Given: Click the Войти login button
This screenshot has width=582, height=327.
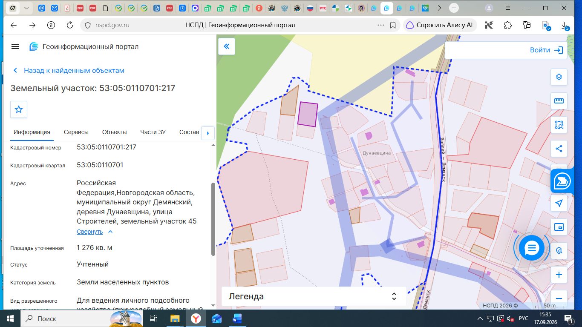Looking at the screenshot, I should coord(546,50).
